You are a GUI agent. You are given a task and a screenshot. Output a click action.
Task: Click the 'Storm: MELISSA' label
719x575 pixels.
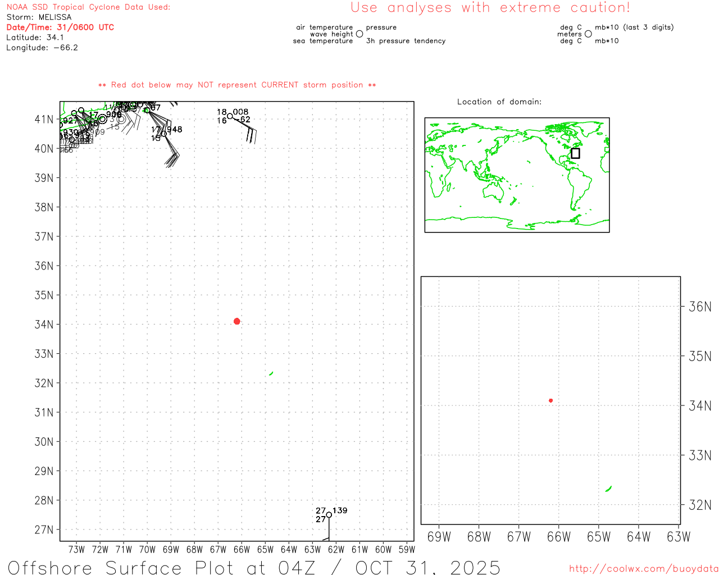click(x=39, y=17)
